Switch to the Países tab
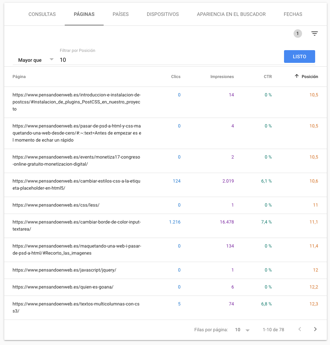 click(x=121, y=14)
